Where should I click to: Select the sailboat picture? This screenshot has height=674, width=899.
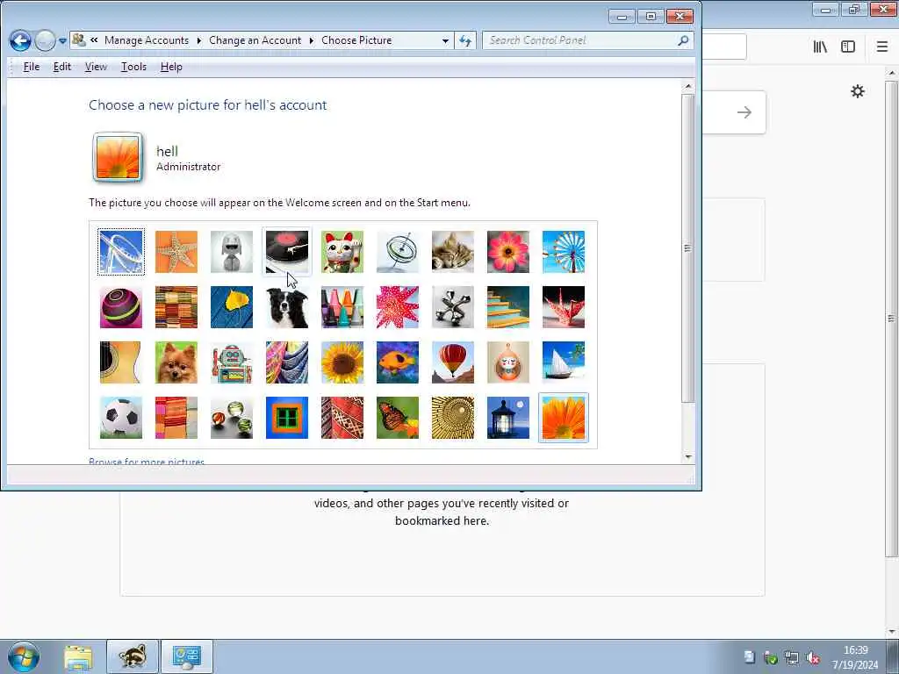click(x=564, y=362)
